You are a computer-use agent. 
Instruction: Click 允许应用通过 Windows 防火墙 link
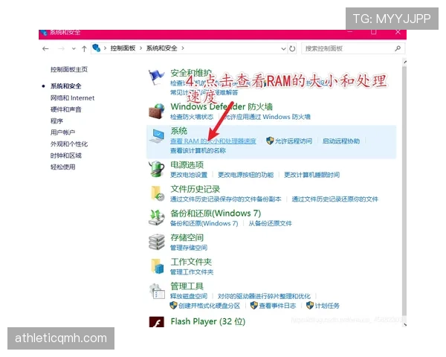[x=267, y=117]
